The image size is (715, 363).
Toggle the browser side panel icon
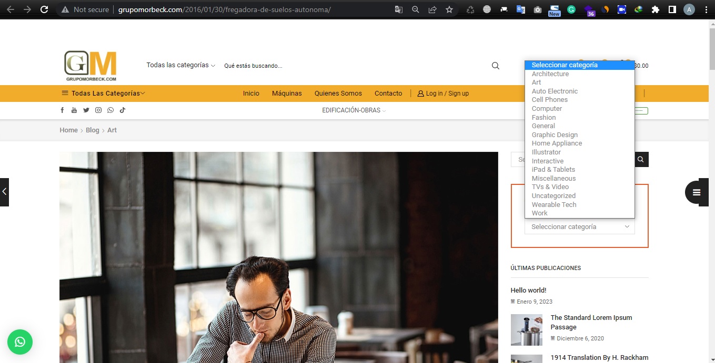[672, 9]
